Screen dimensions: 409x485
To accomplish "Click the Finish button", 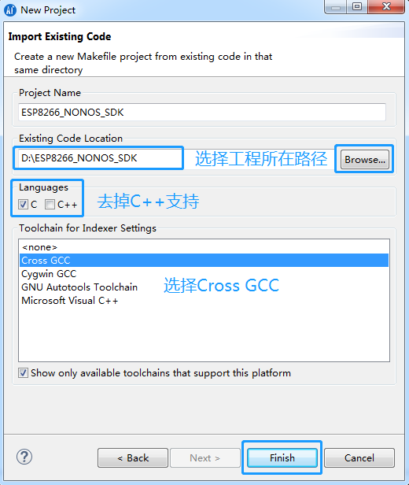I will coord(282,457).
